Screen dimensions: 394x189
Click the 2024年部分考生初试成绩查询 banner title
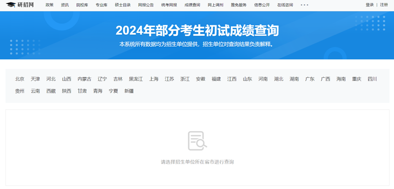pos(197,31)
